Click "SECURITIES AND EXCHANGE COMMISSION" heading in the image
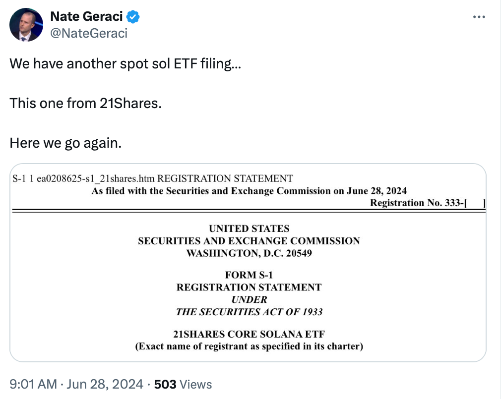 (249, 241)
